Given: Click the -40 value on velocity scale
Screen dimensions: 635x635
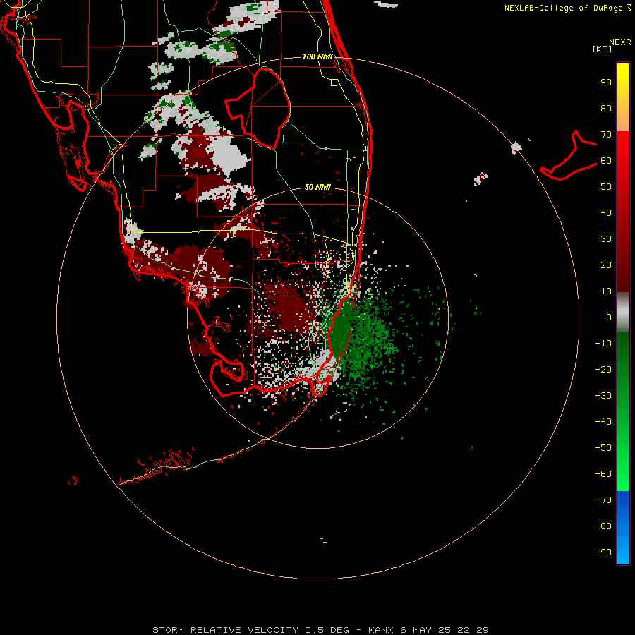Looking at the screenshot, I should pos(603,422).
